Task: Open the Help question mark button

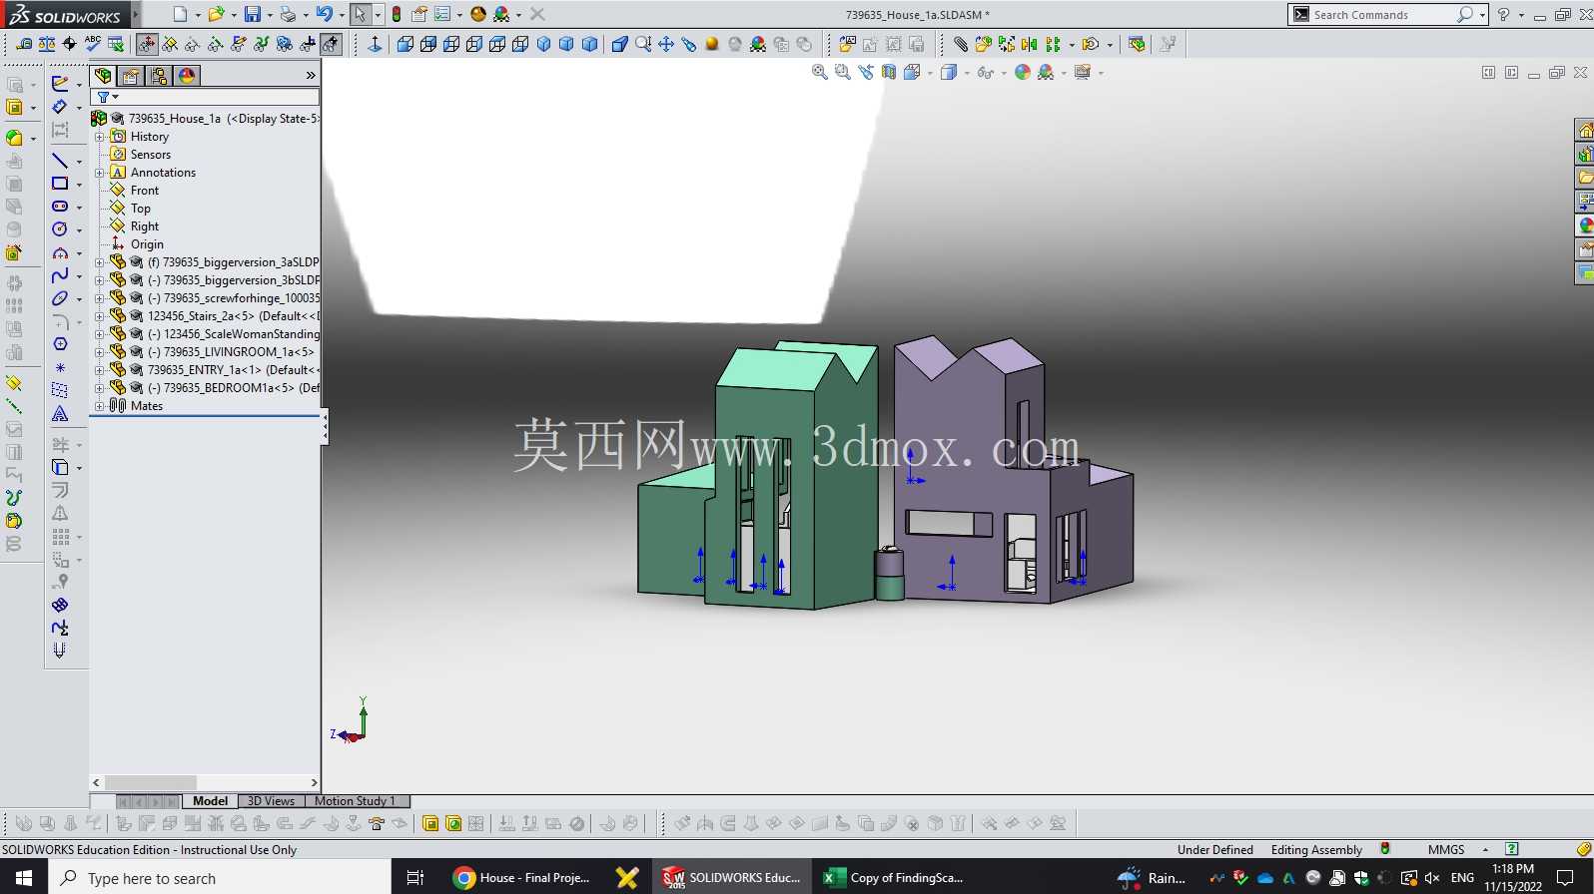Action: tap(1503, 14)
